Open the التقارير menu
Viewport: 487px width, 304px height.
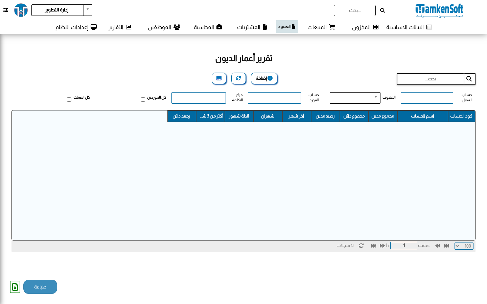[120, 27]
